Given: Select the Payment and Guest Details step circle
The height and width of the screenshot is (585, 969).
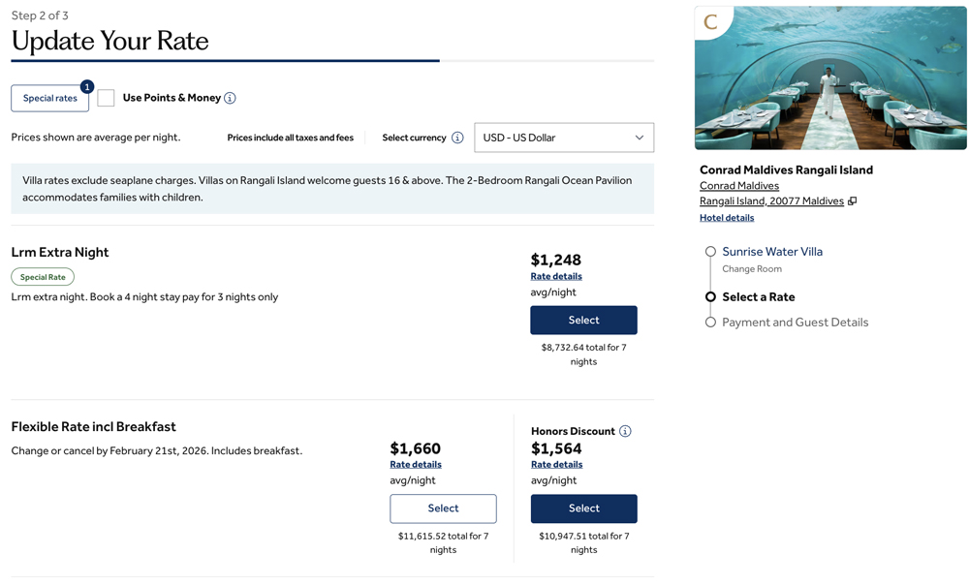Looking at the screenshot, I should 710,323.
